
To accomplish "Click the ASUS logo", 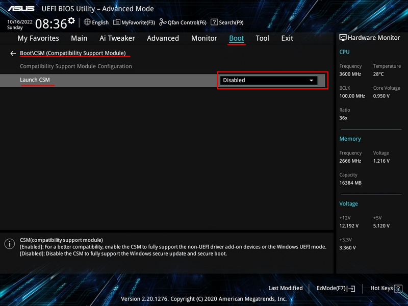I will click(21, 9).
